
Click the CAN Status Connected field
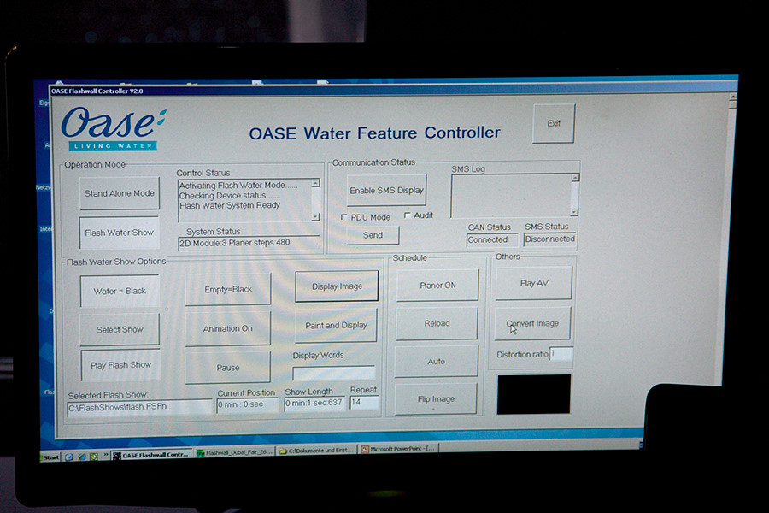[492, 239]
